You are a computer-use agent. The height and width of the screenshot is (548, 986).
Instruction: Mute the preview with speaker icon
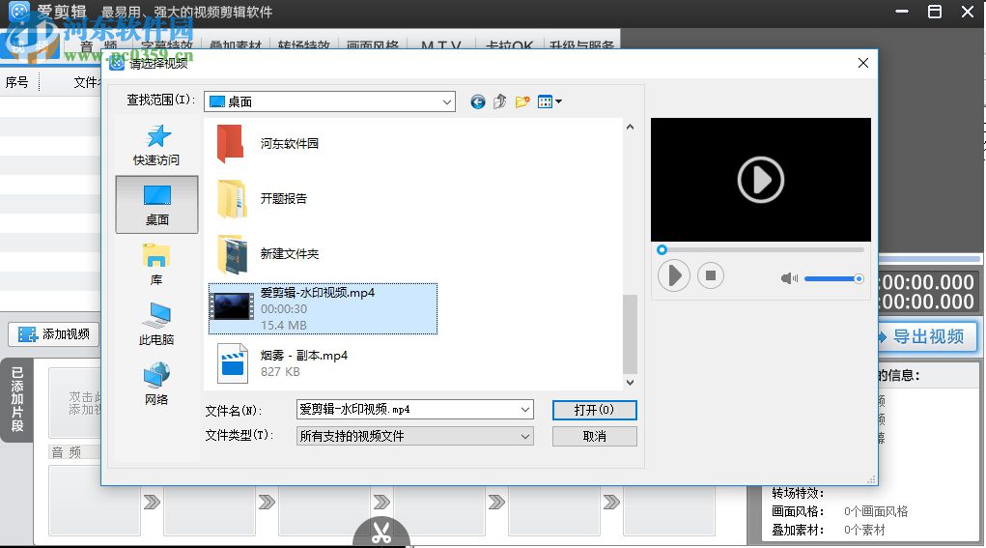(x=789, y=278)
